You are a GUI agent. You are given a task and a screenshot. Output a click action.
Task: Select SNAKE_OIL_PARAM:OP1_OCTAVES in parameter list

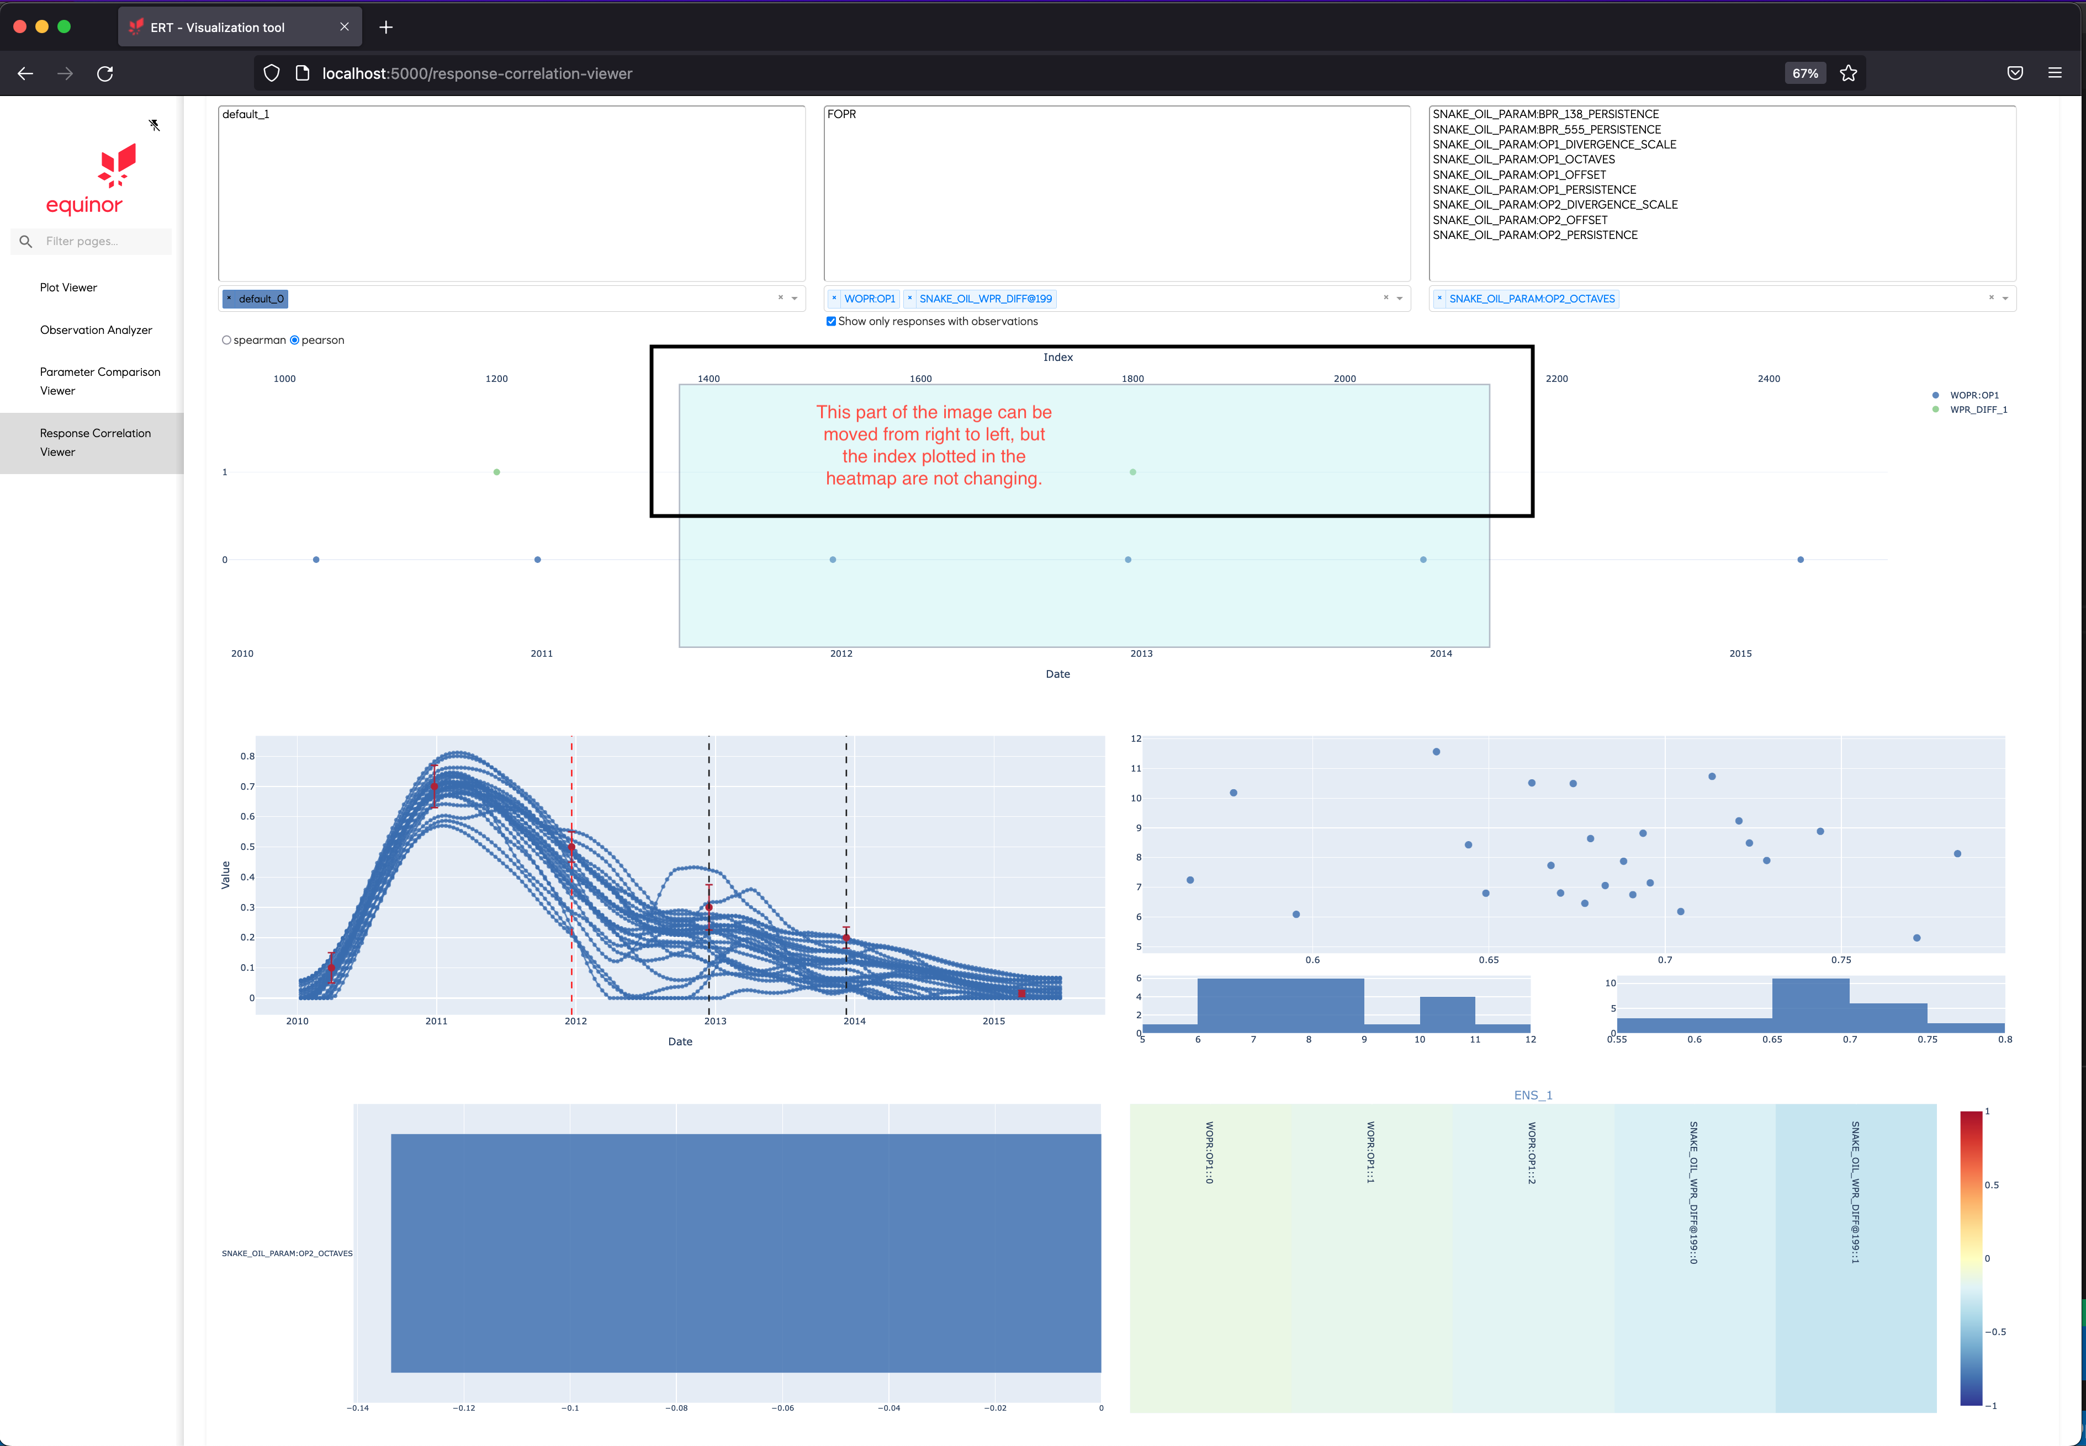coord(1523,160)
